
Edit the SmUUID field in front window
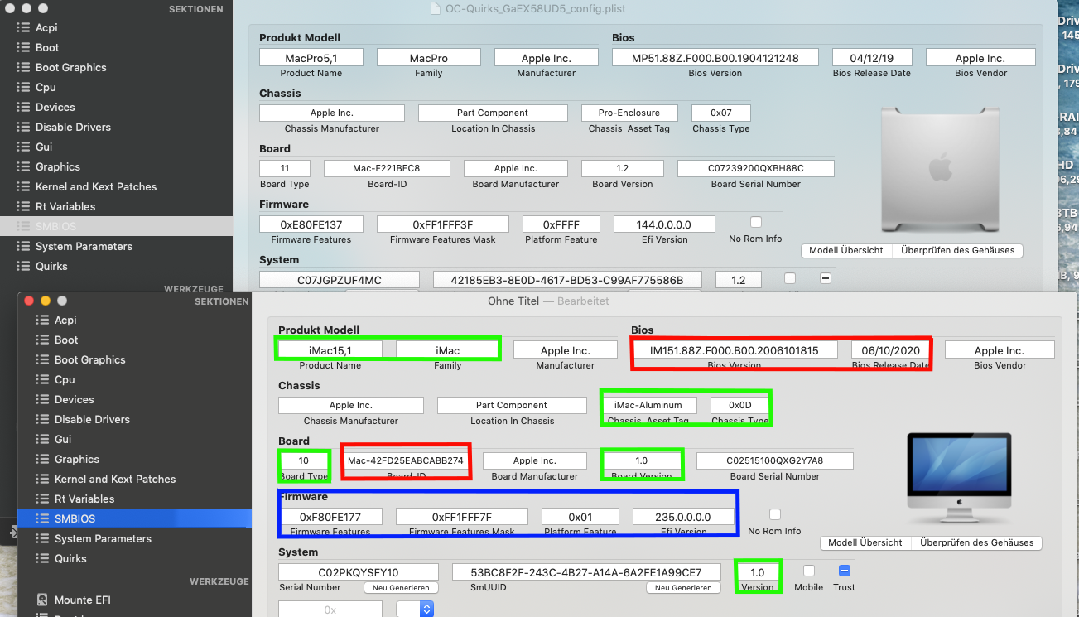pos(586,572)
